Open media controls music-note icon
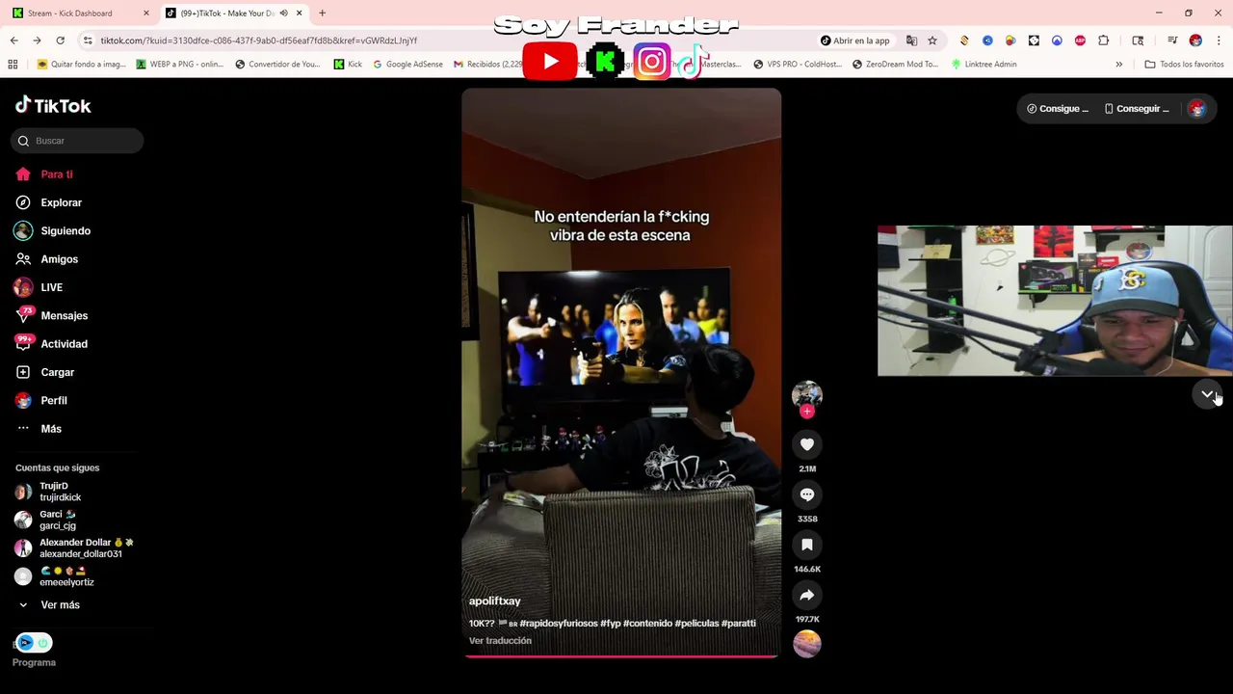The image size is (1233, 694). [x=1172, y=40]
